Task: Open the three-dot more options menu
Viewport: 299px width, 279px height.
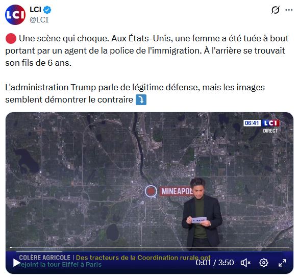Action: pos(289,10)
